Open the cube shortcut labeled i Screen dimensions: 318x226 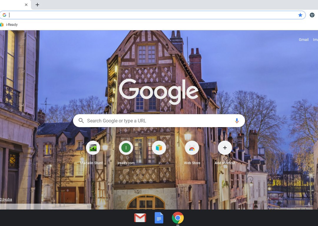point(159,148)
